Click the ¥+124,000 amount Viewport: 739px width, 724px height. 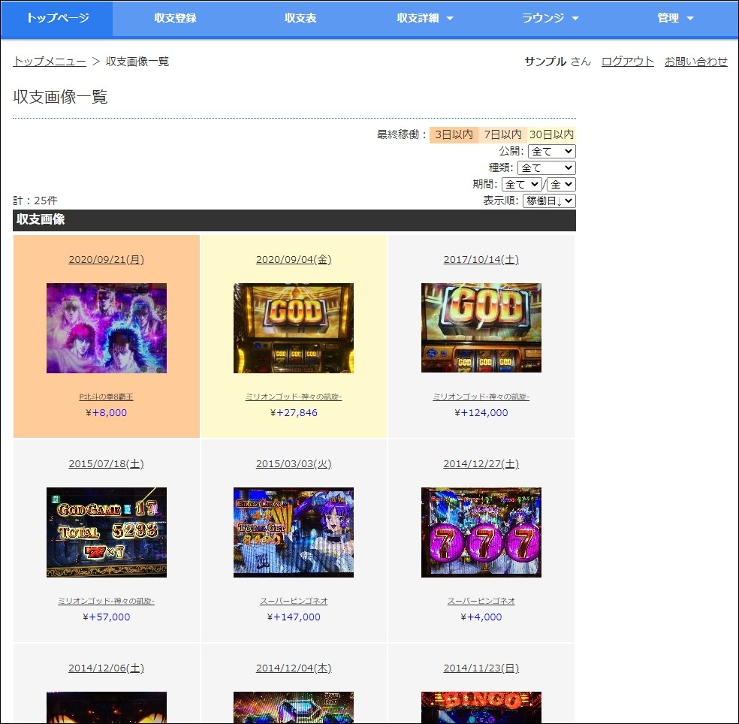coord(481,413)
